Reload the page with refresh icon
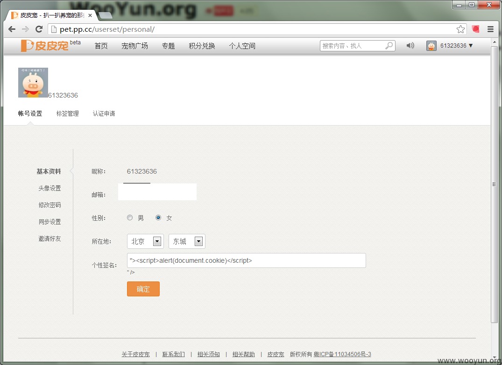This screenshot has width=502, height=365. click(39, 29)
